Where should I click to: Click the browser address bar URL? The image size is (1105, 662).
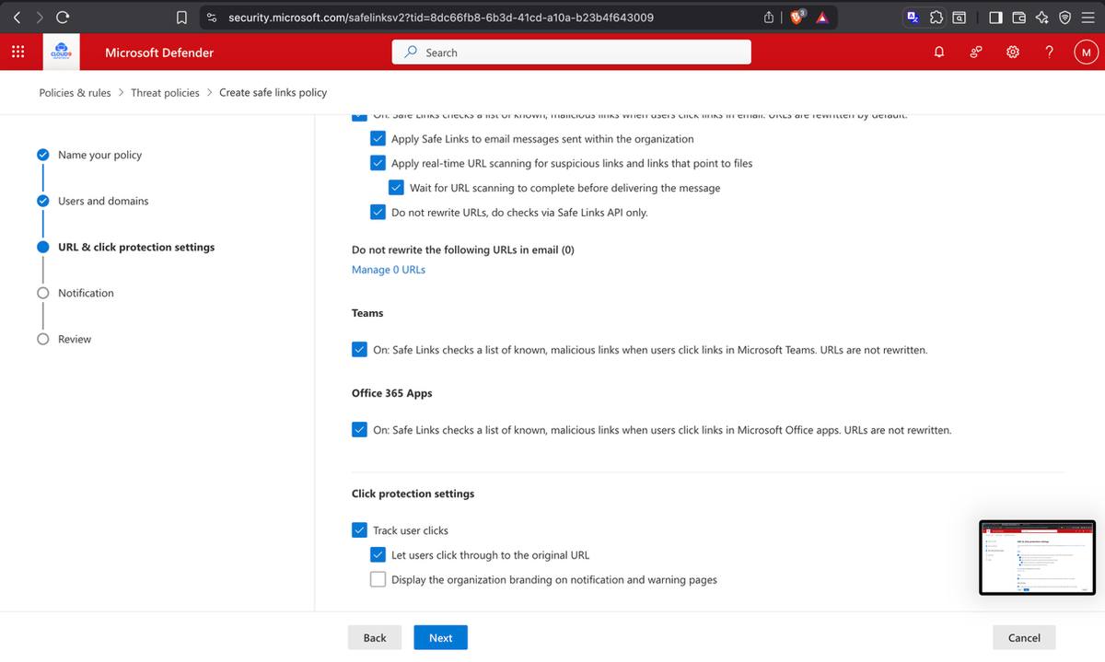point(441,17)
